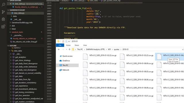Open address bar history dropdown
184x103 pixels.
[x=183, y=49]
